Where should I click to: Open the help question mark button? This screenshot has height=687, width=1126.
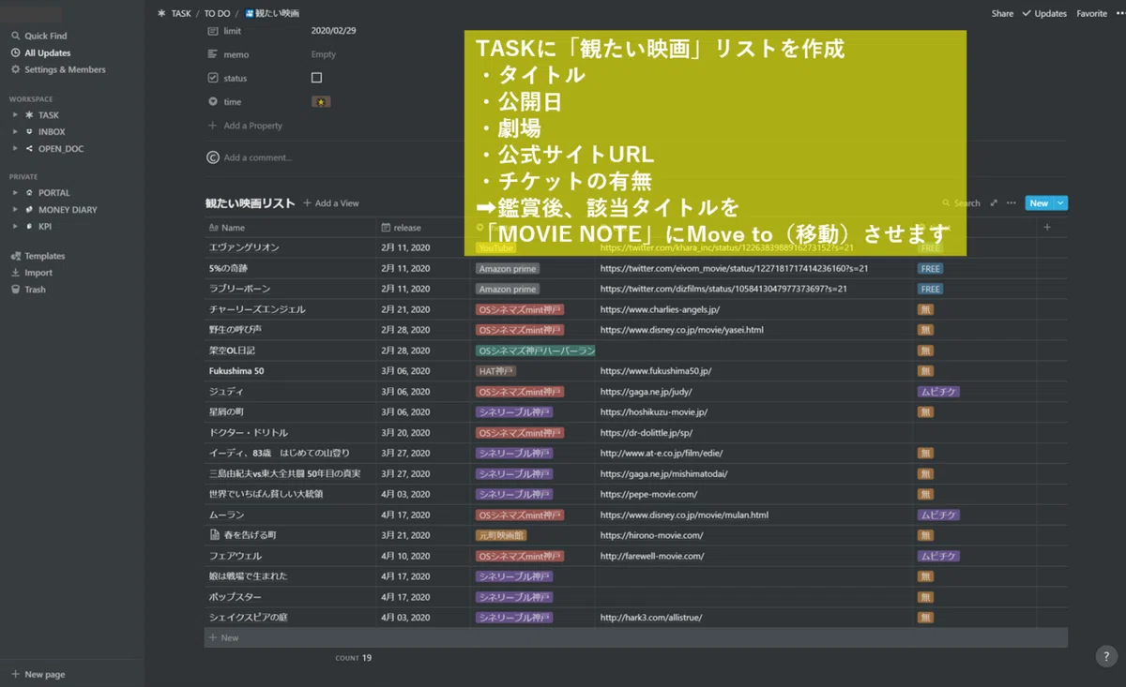[x=1106, y=657]
